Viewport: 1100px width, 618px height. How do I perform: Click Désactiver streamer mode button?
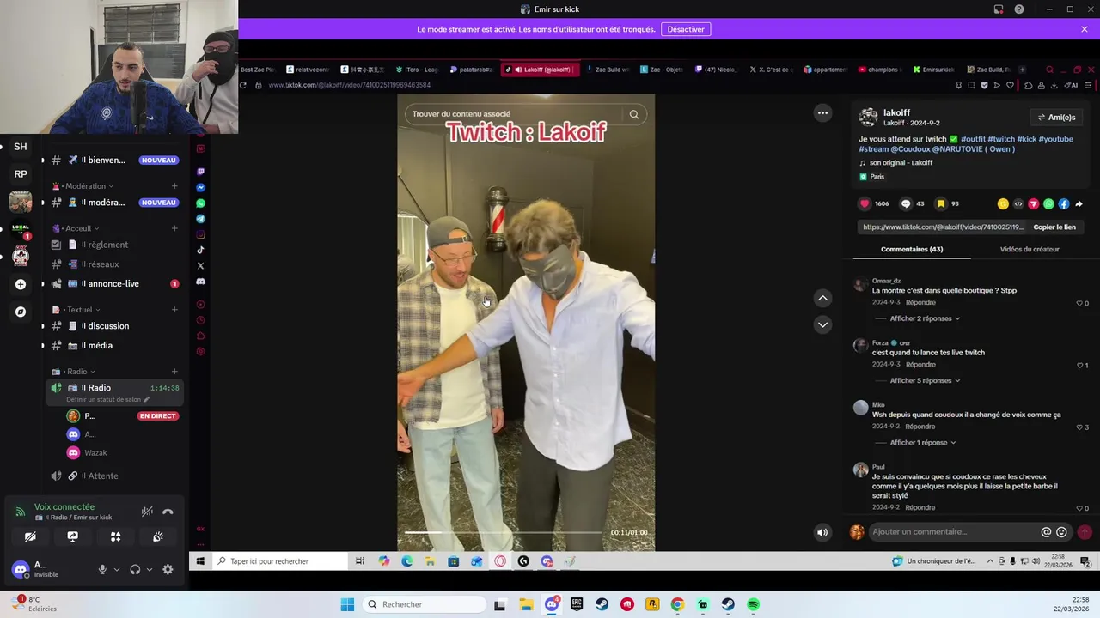click(686, 29)
